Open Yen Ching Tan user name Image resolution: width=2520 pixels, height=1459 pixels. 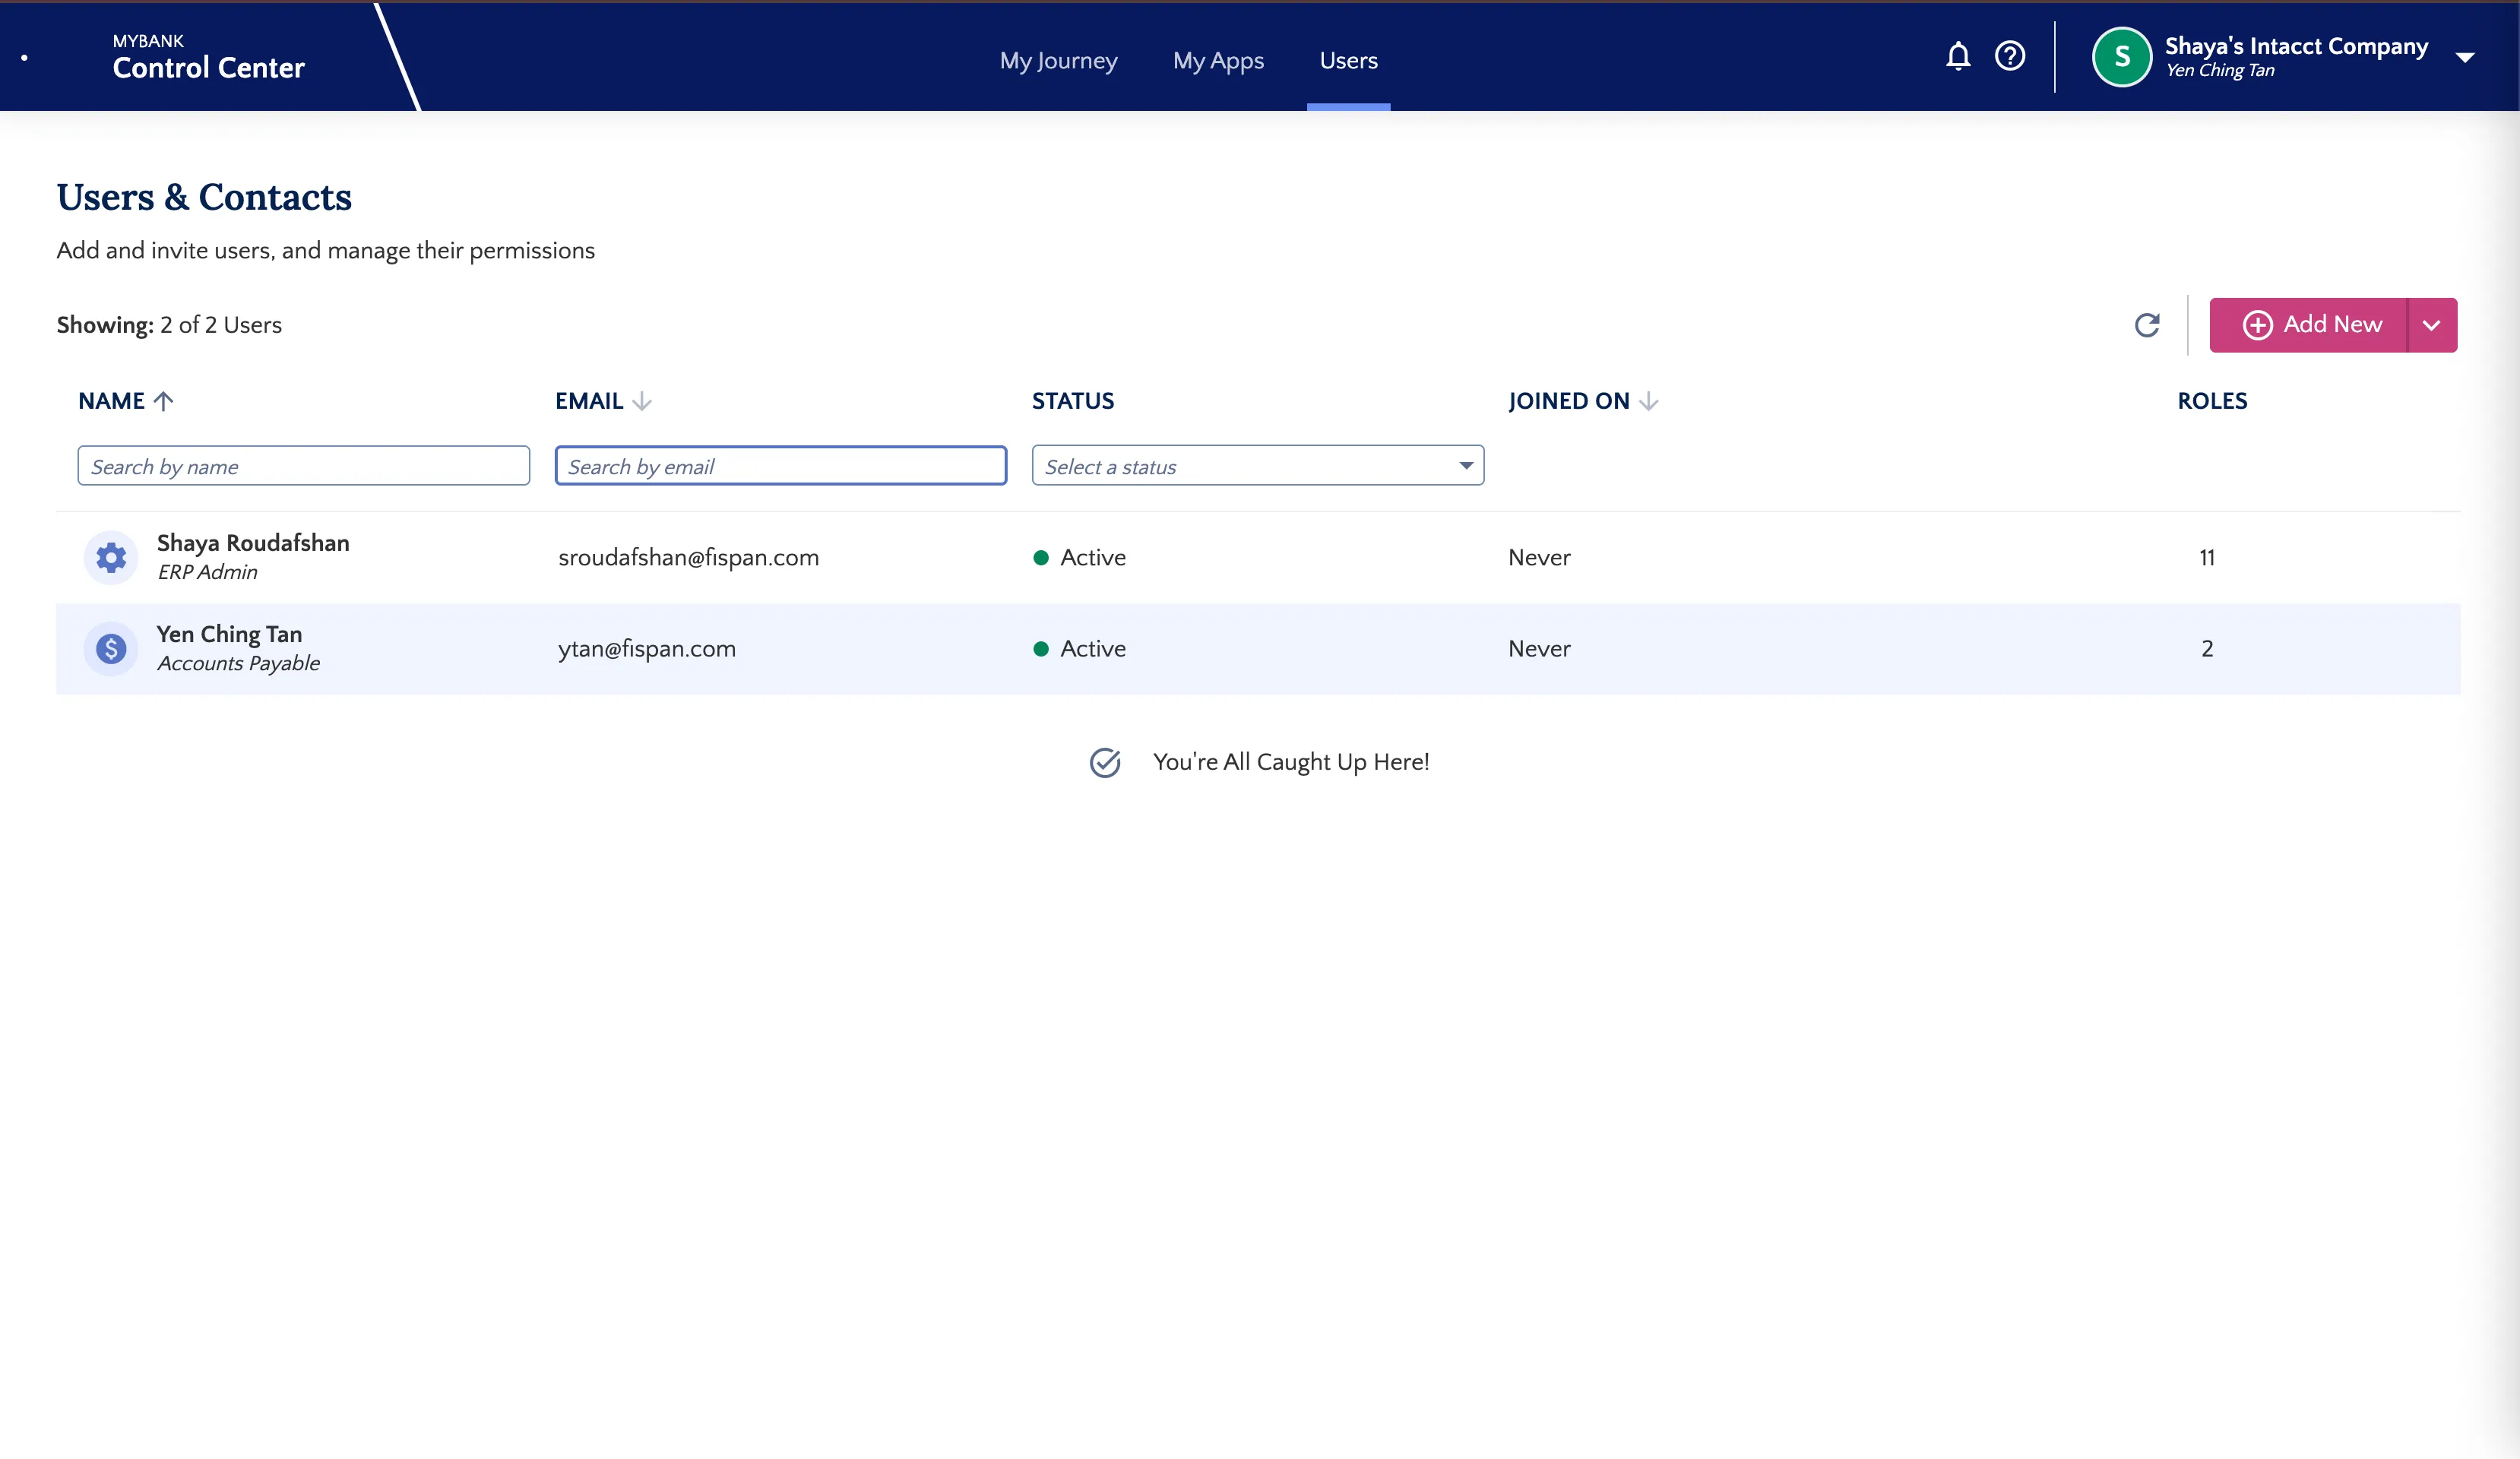tap(229, 634)
